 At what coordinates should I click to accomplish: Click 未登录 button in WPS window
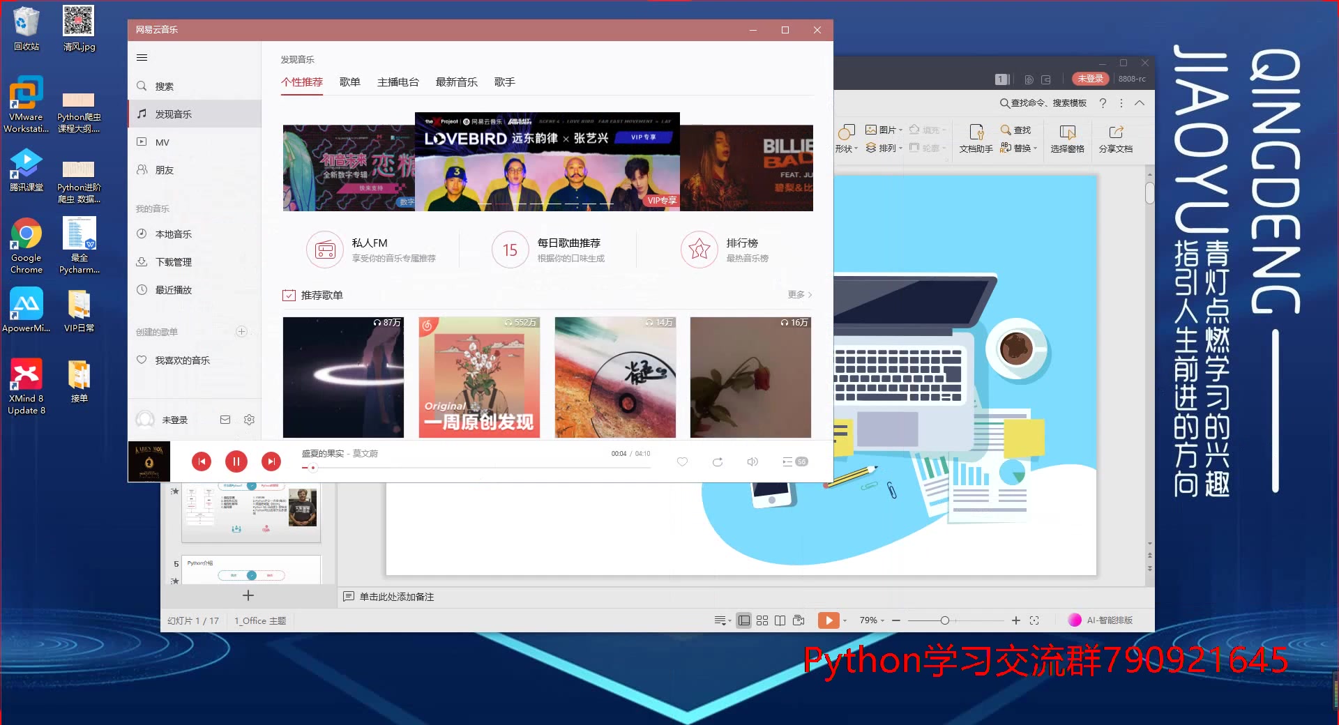click(1090, 79)
